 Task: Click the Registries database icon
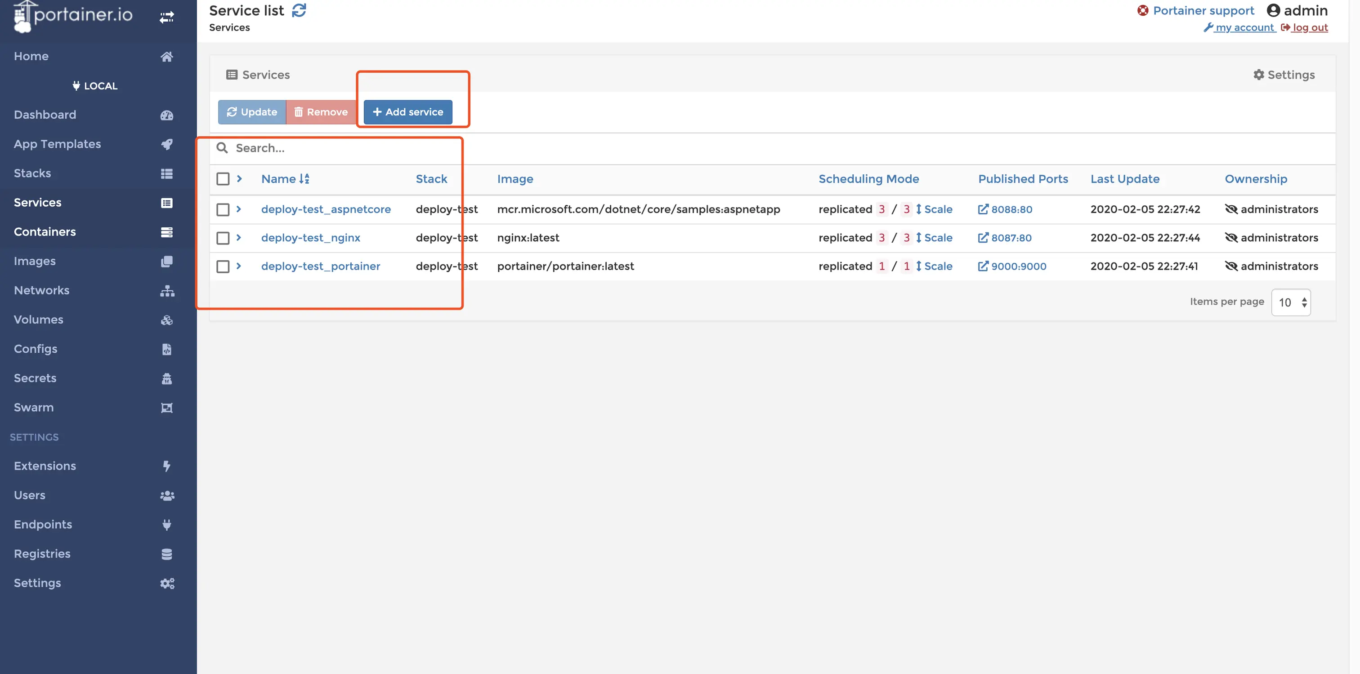tap(166, 554)
